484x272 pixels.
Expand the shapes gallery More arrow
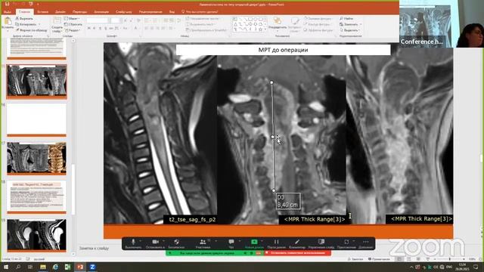click(x=265, y=29)
